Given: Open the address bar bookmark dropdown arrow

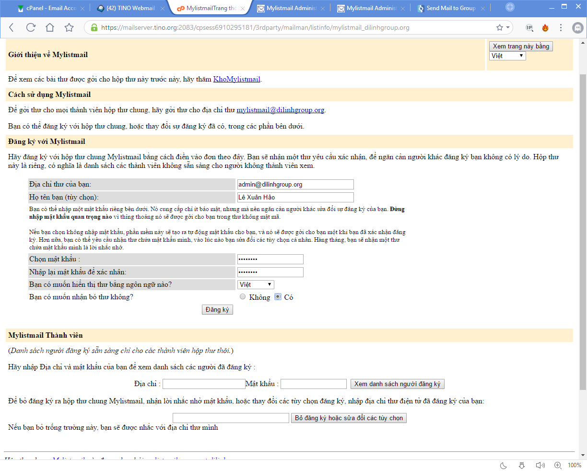Looking at the screenshot, I should pos(507,28).
